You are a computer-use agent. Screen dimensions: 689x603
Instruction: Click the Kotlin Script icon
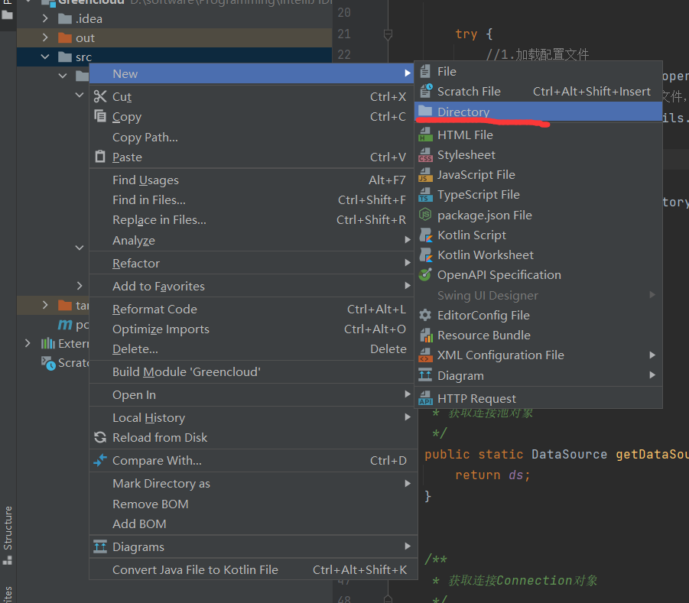(425, 235)
